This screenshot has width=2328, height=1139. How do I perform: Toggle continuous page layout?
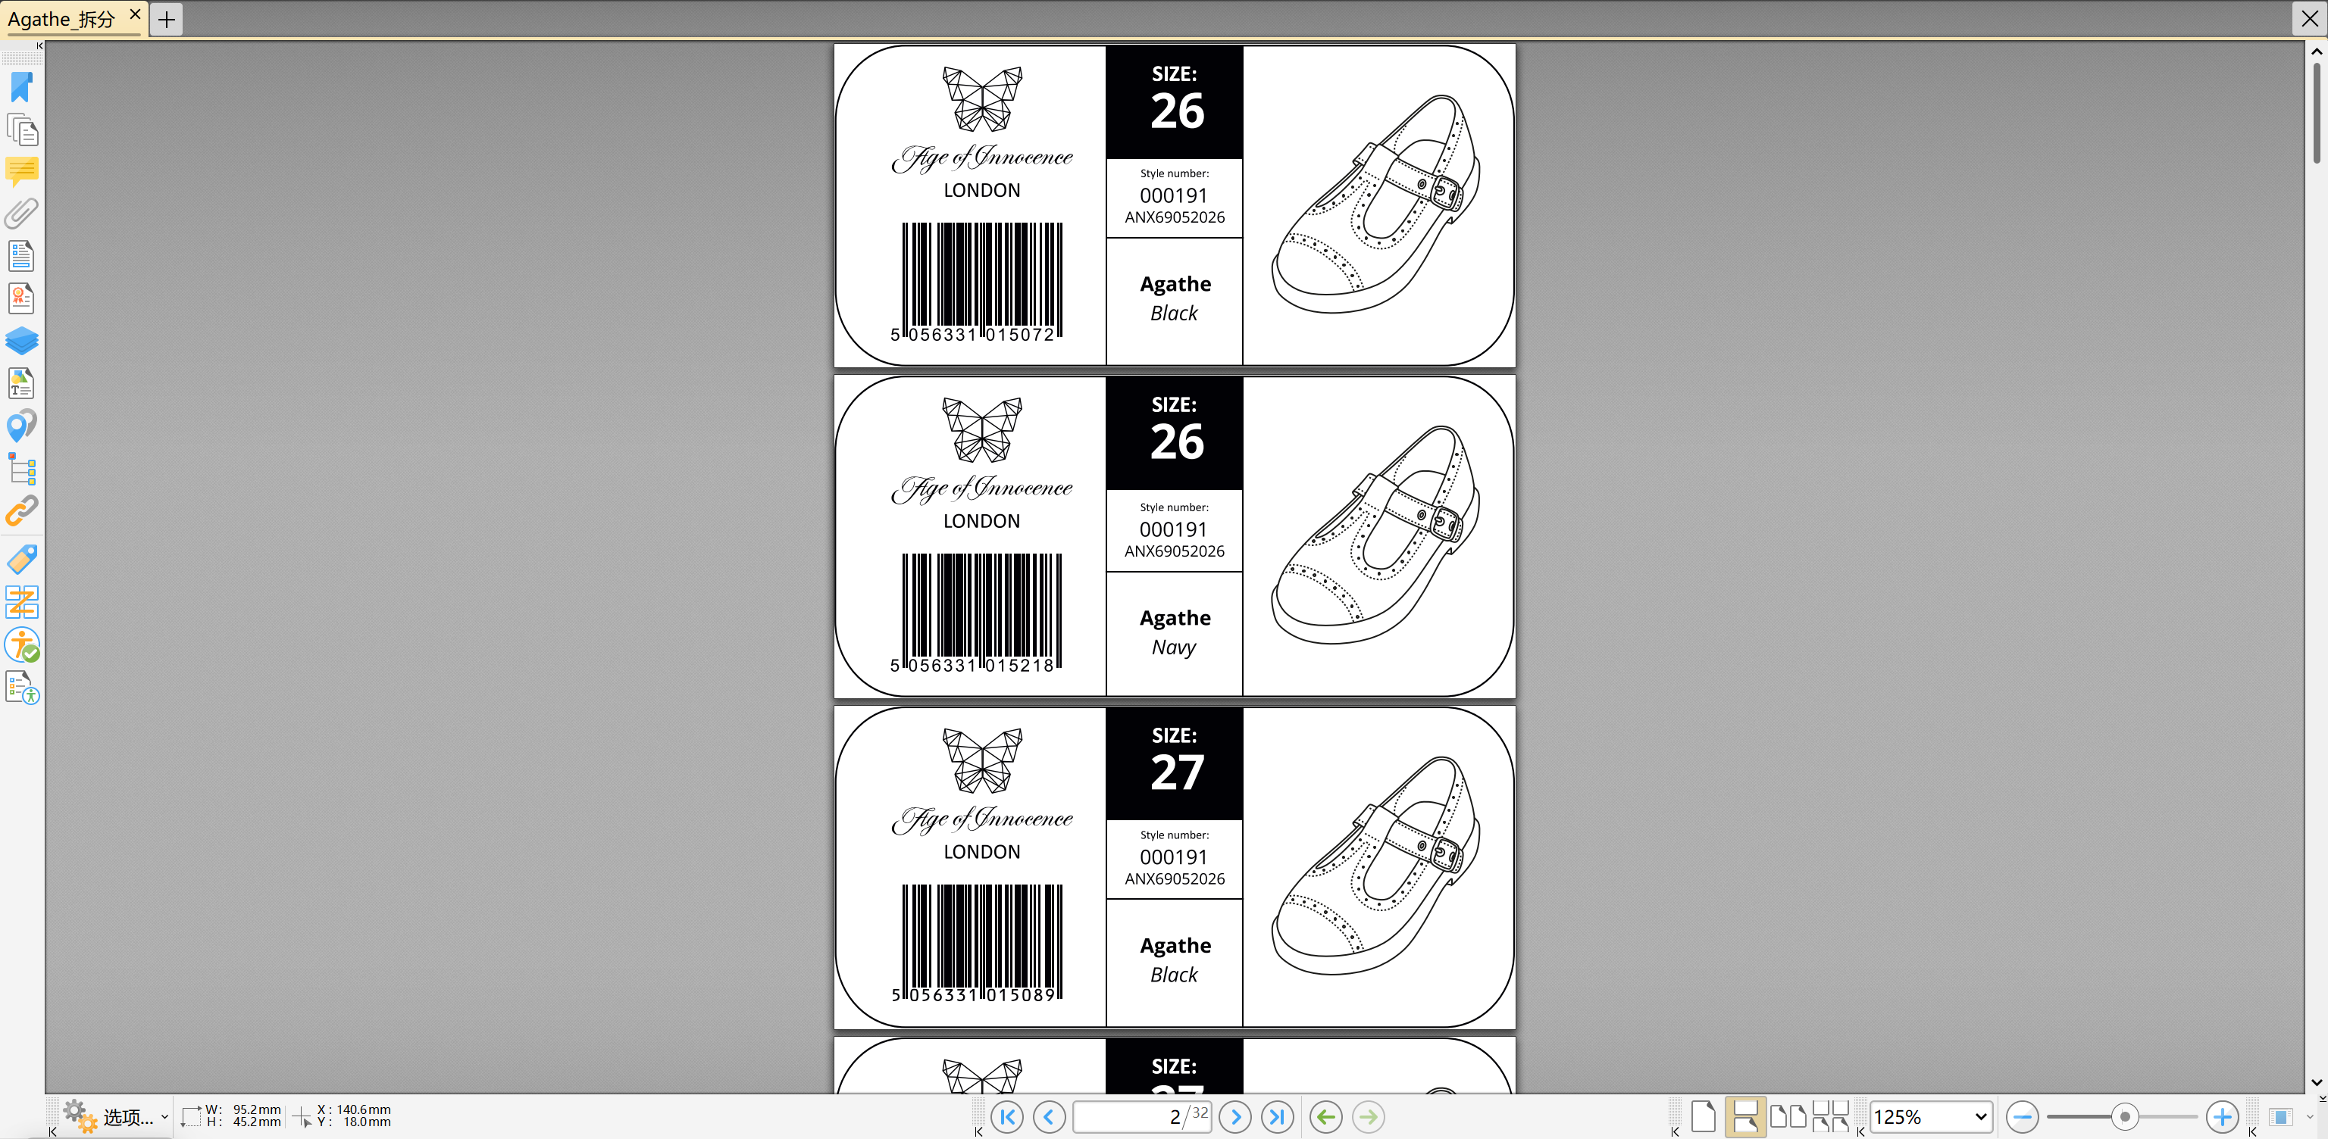click(x=1745, y=1116)
